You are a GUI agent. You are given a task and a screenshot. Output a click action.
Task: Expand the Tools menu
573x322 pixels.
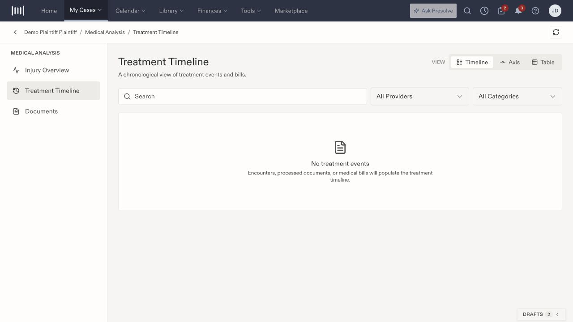pyautogui.click(x=251, y=11)
